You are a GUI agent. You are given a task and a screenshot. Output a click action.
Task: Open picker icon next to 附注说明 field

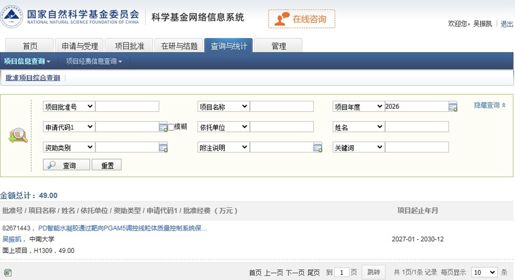(x=318, y=148)
